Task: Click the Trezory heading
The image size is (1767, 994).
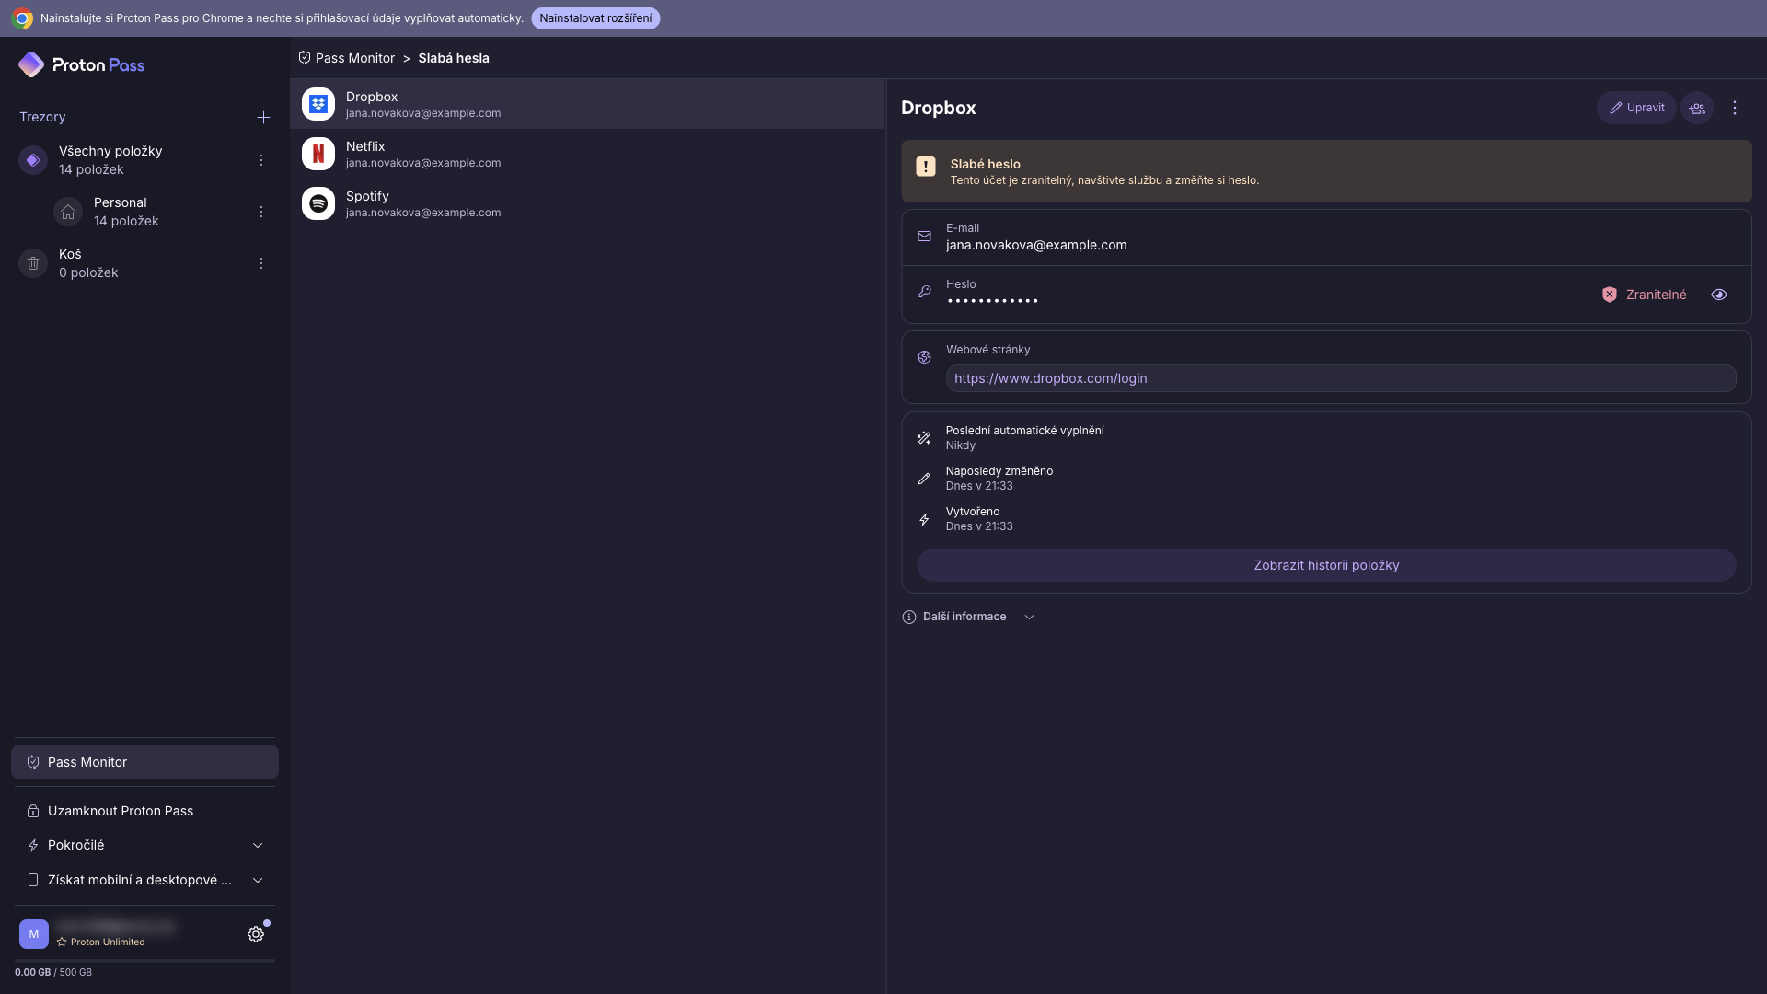Action: point(42,117)
